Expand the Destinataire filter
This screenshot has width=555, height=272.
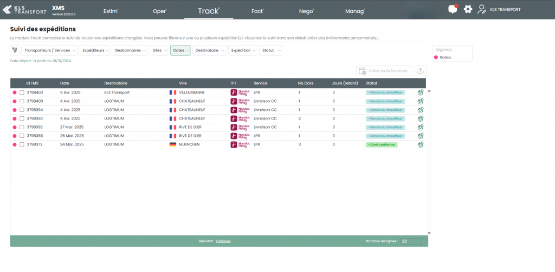coord(209,50)
